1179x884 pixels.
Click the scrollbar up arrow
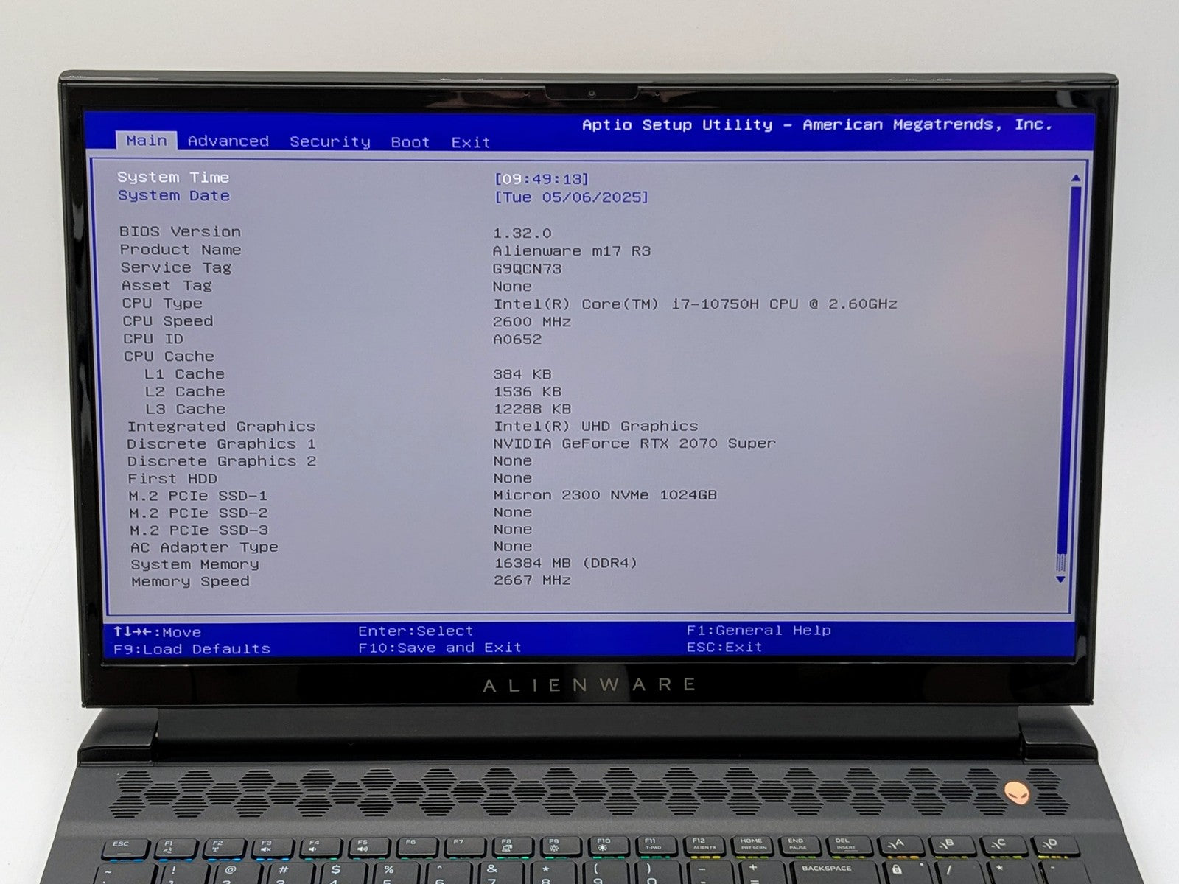coord(1075,178)
